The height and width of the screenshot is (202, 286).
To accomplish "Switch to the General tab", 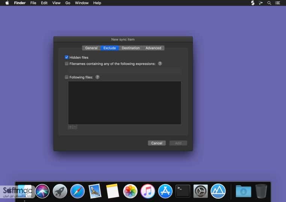I will tap(91, 48).
